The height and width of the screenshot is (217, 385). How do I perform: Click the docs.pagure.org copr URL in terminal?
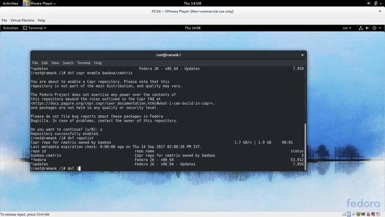point(123,104)
